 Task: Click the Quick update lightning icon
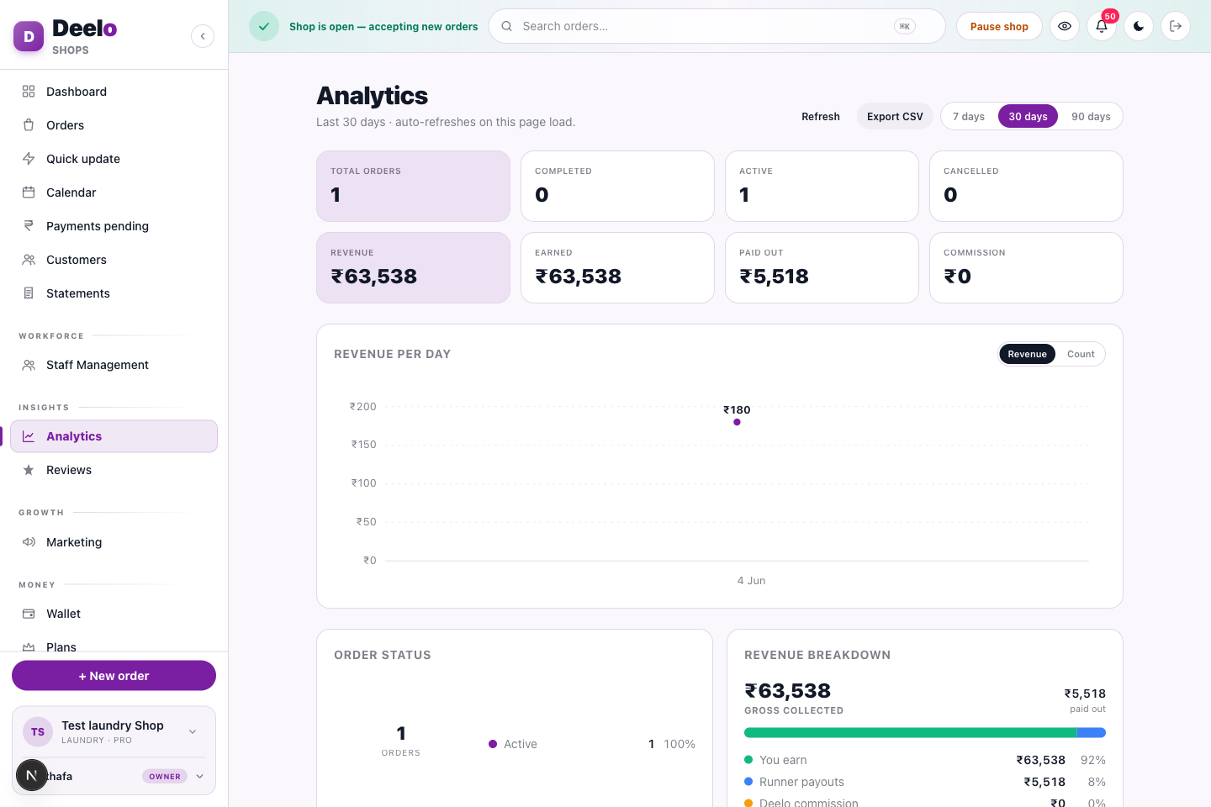[x=29, y=159]
